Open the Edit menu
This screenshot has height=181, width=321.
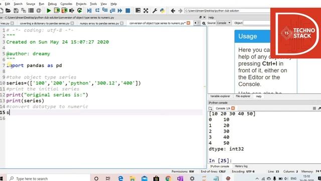(x=8, y=4)
